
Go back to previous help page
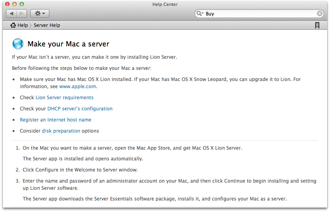[x=12, y=13]
